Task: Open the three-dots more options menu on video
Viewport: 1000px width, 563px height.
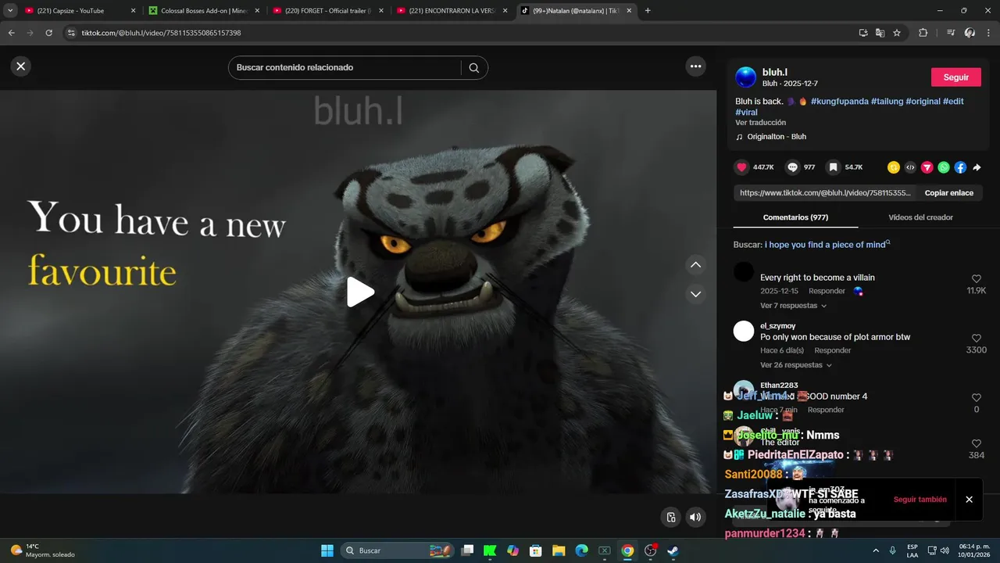Action: click(695, 66)
